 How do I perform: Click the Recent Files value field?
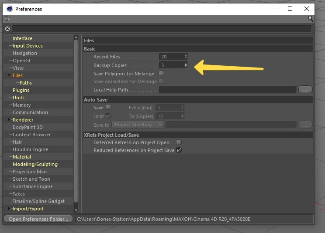(x=171, y=57)
